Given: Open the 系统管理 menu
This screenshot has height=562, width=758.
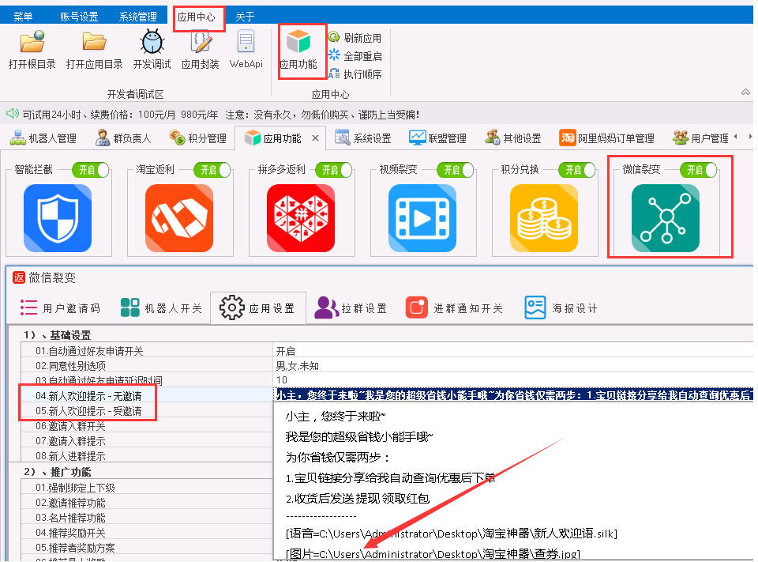Looking at the screenshot, I should 137,17.
